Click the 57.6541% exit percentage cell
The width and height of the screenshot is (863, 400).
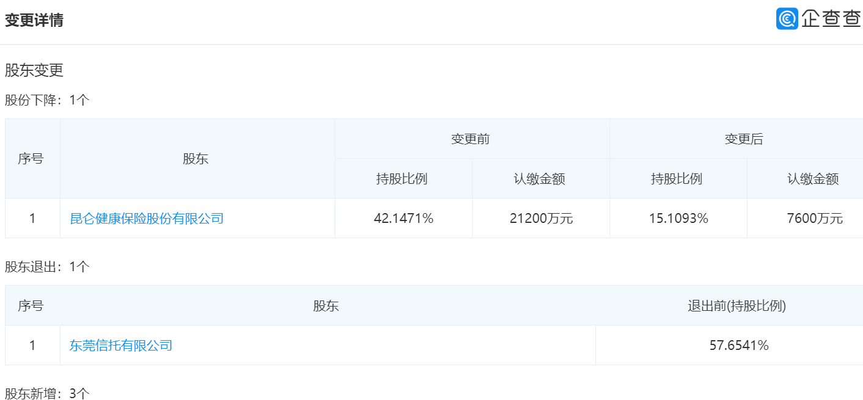coord(739,345)
